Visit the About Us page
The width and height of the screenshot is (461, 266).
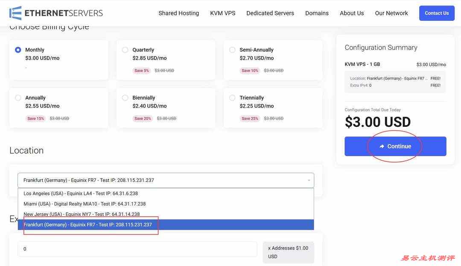[351, 13]
